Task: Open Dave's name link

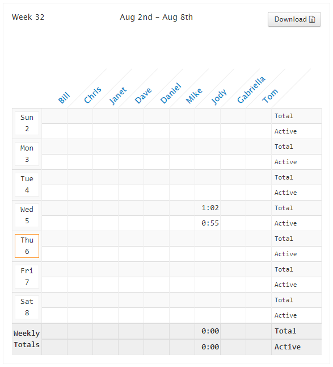Action: point(144,95)
